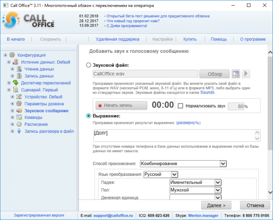Viewport: 273px width, 220px height.
Task: Expand the Конфигурация tree node
Action: coord(5,55)
